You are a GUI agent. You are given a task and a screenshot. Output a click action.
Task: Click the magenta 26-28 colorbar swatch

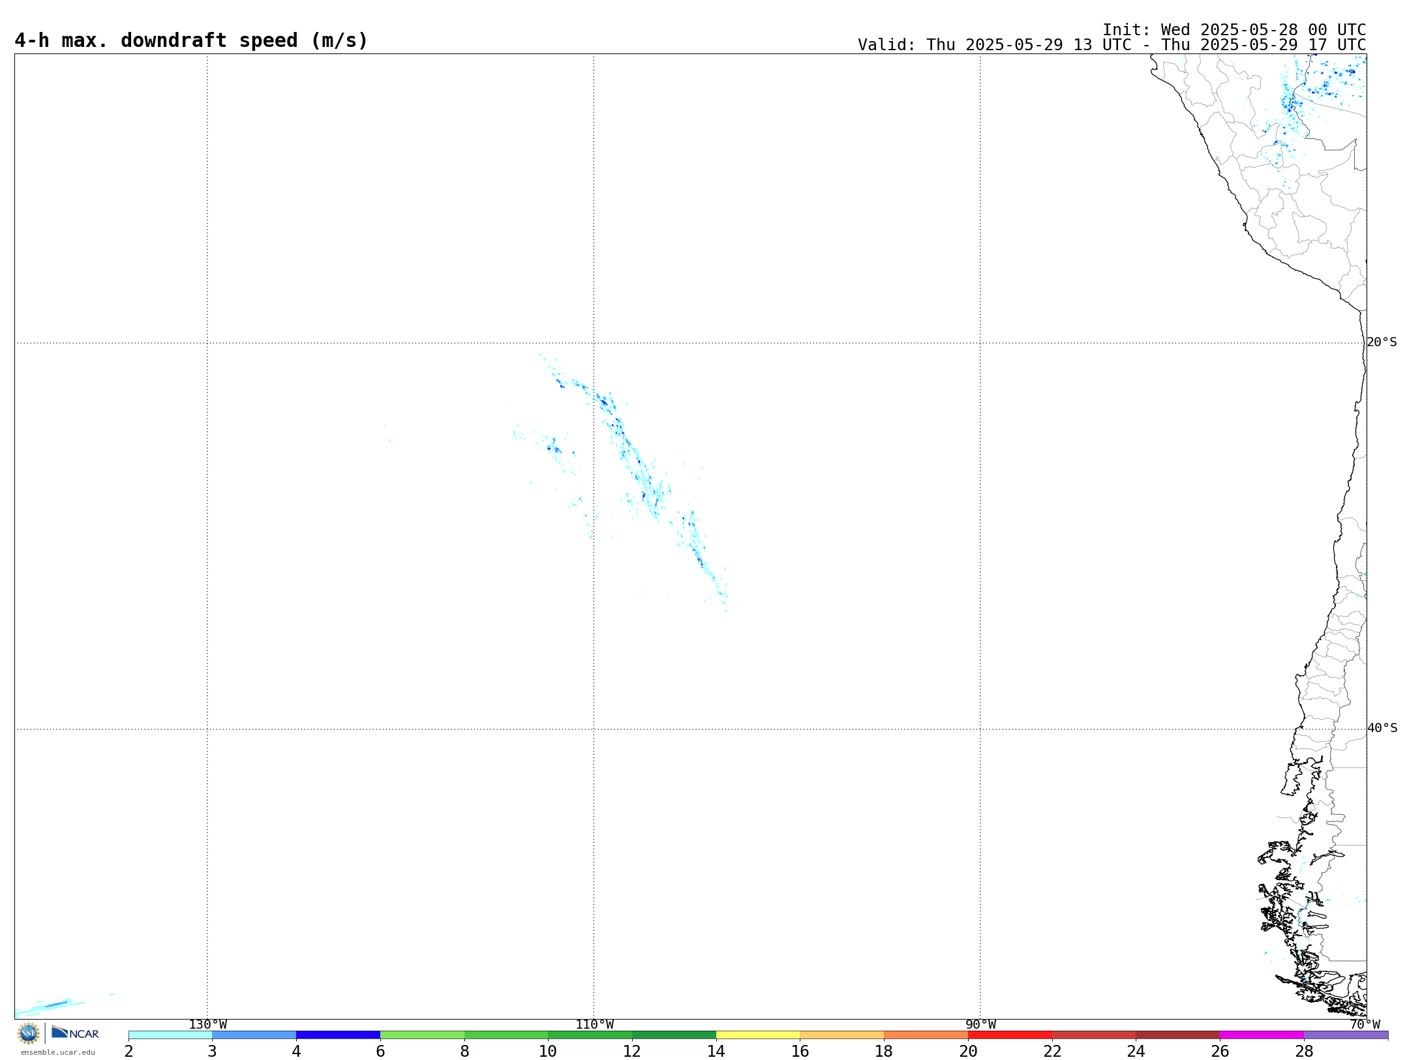coord(1262,1035)
